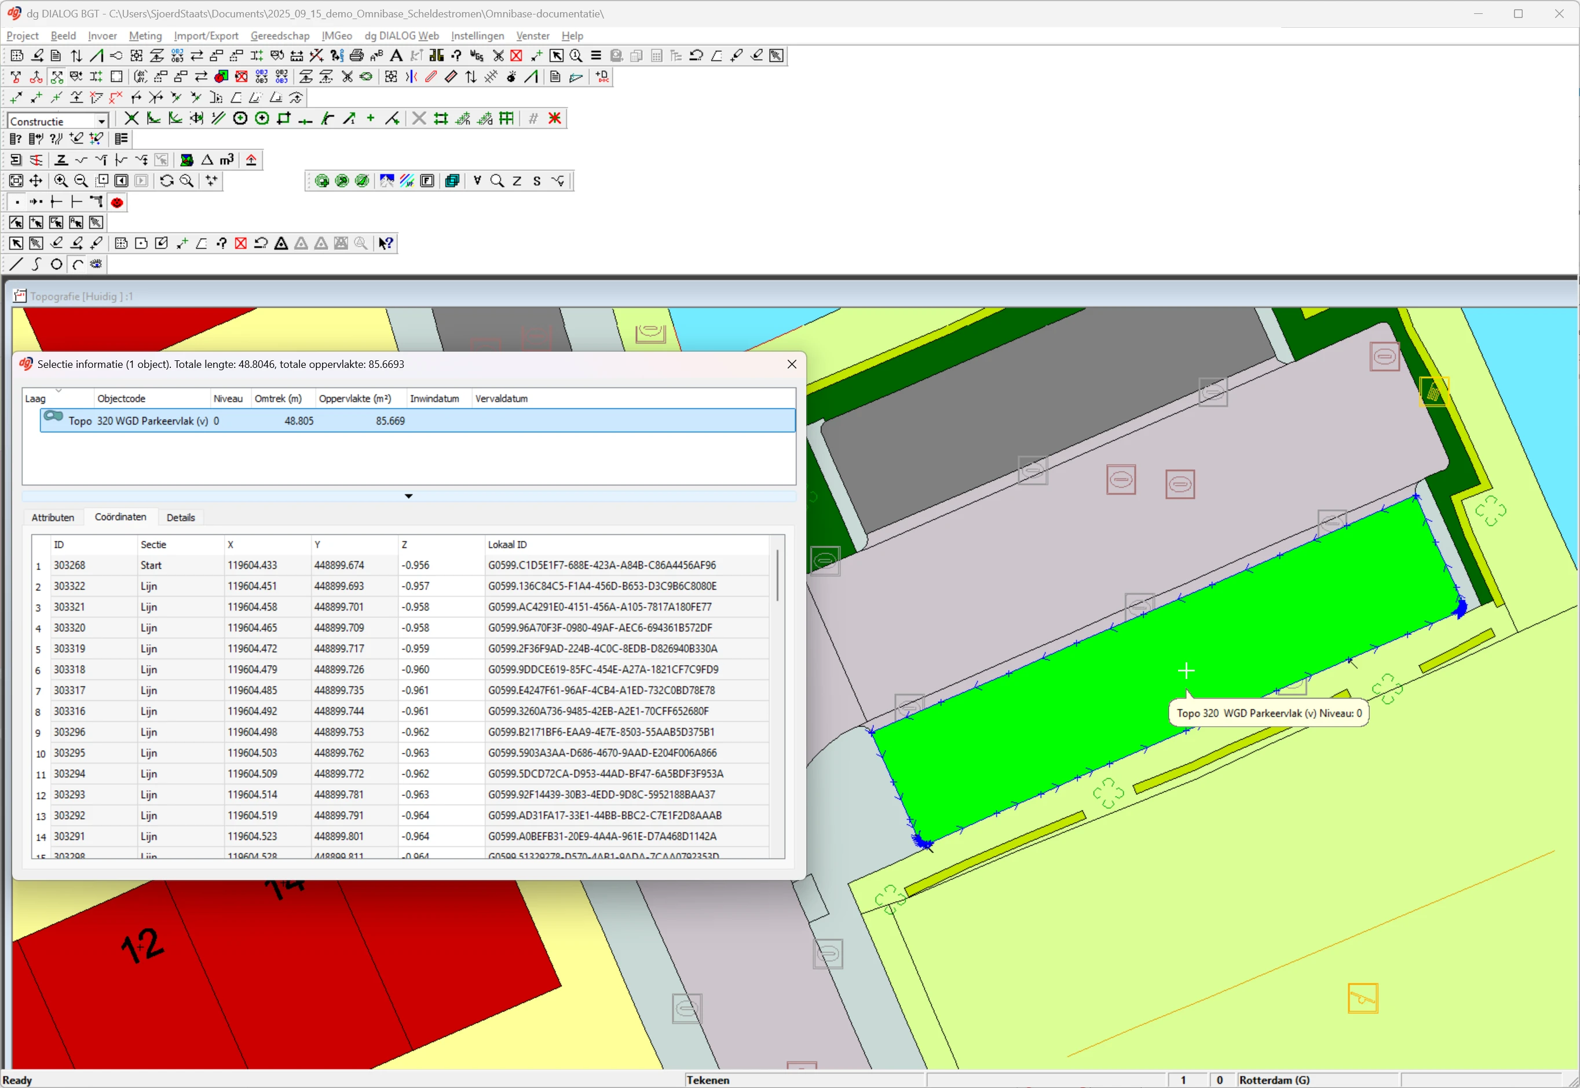Switch to the Attributen tab
Viewport: 1580px width, 1088px height.
point(53,517)
